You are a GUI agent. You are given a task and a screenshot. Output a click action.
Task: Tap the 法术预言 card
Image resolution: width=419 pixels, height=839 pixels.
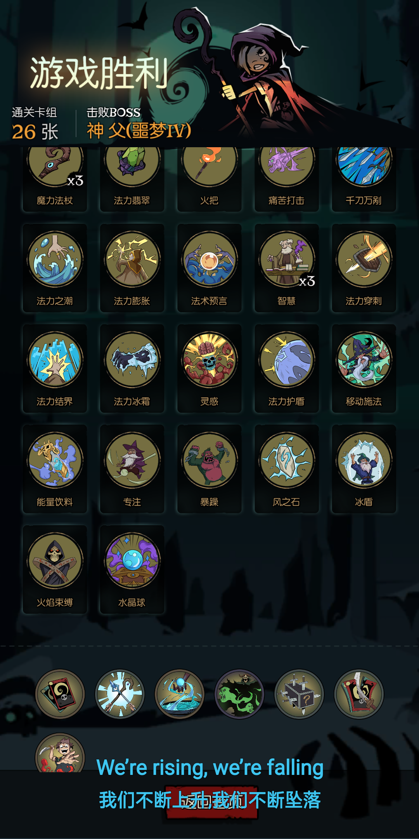tap(209, 268)
